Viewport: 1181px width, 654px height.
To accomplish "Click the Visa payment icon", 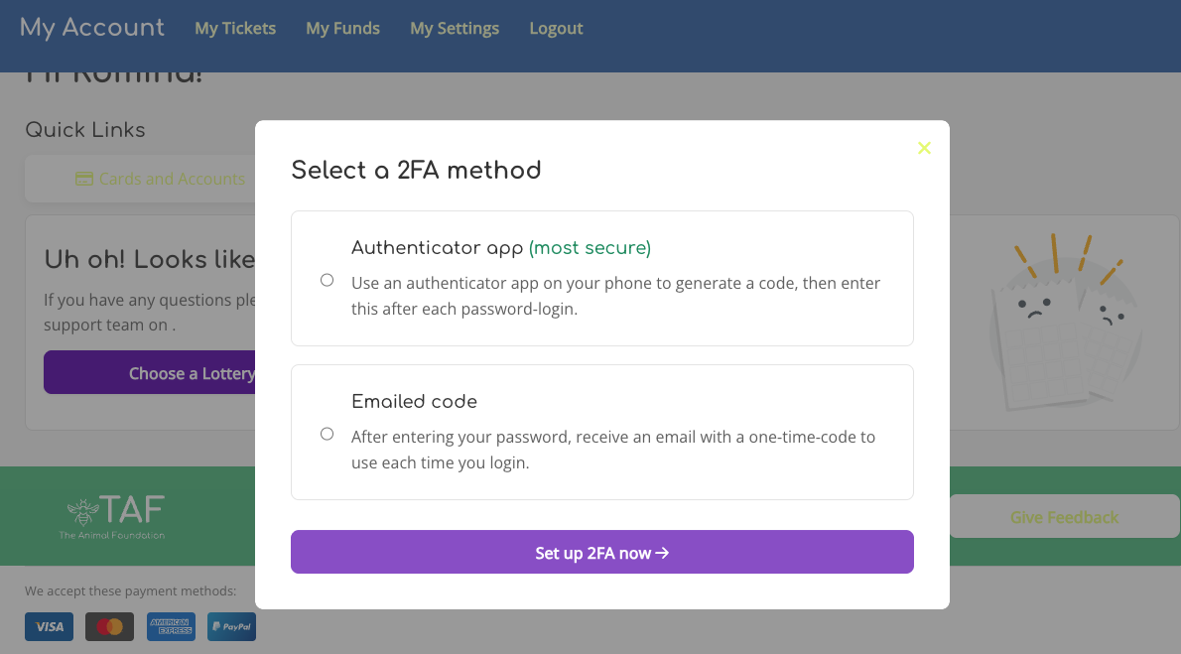I will click(x=49, y=626).
